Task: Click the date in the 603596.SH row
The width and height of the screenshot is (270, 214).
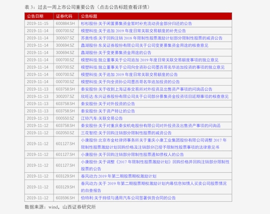Action: click(38, 198)
